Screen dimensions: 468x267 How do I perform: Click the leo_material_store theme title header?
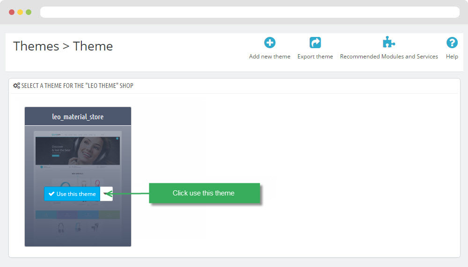click(x=78, y=116)
